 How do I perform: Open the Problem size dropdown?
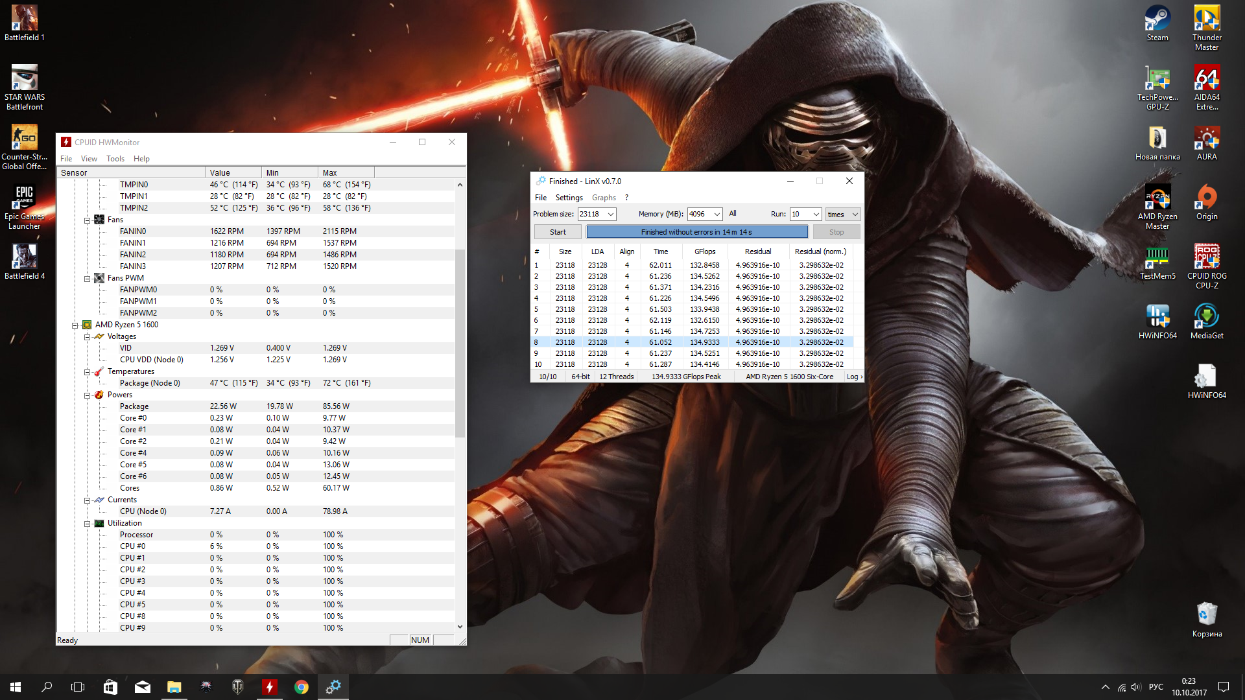click(x=610, y=215)
